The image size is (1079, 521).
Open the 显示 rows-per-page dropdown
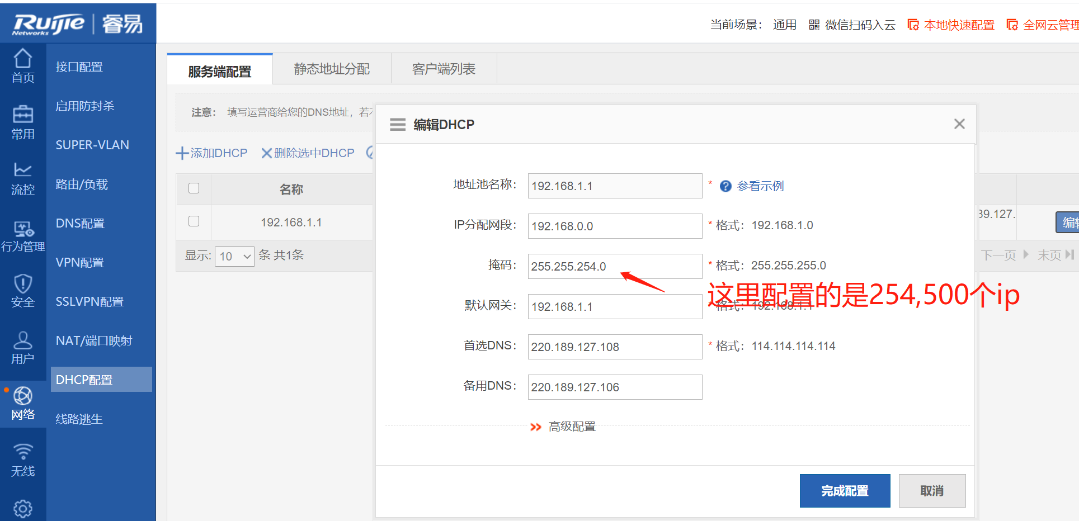235,256
